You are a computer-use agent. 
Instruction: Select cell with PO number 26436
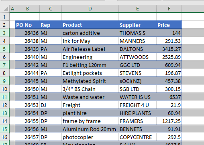27,33
